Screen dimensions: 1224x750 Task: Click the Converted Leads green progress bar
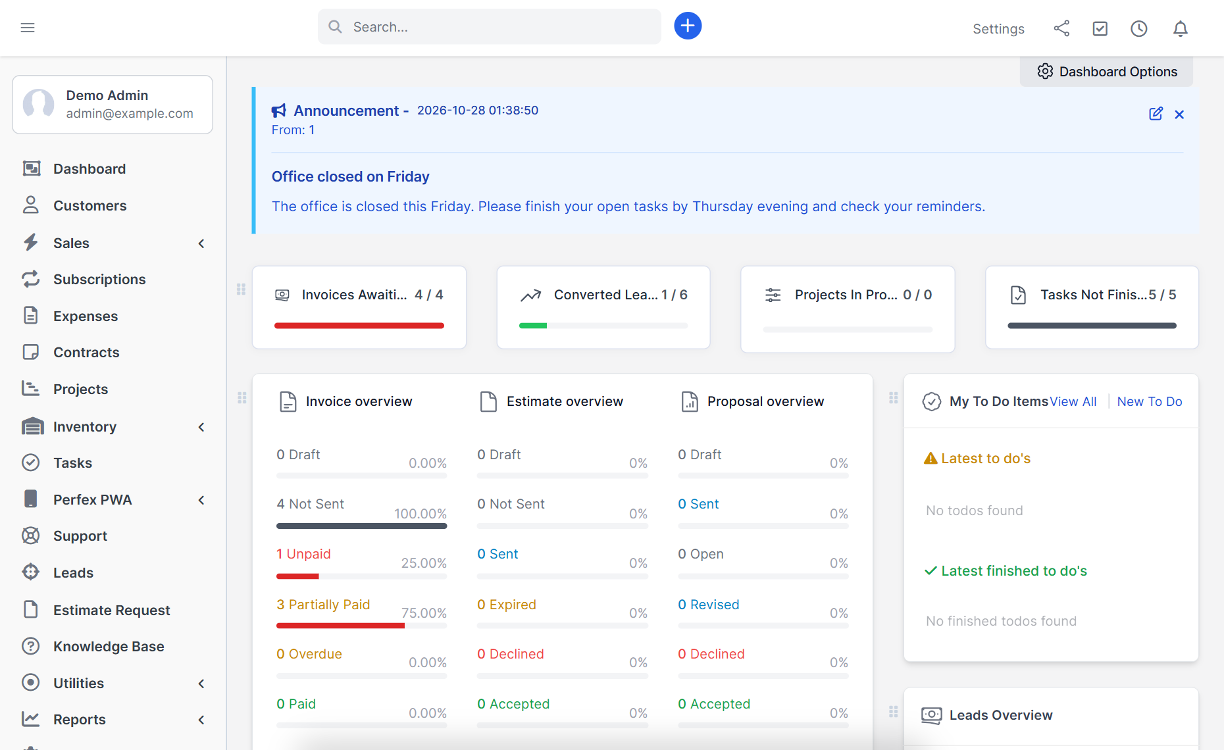tap(533, 326)
